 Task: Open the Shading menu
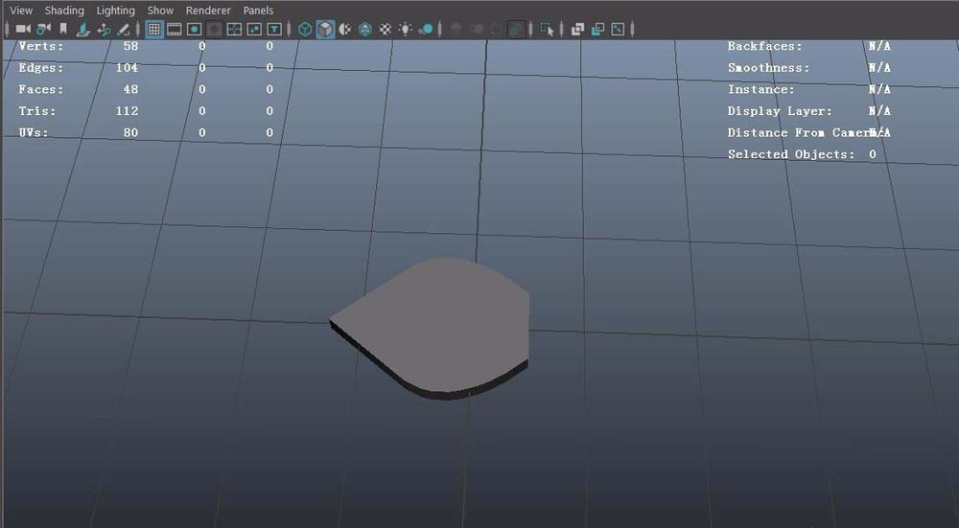[x=64, y=11]
